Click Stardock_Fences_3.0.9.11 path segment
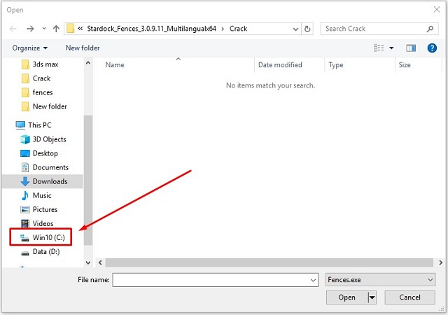 click(151, 29)
